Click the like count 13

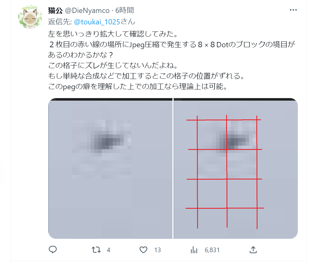157,250
